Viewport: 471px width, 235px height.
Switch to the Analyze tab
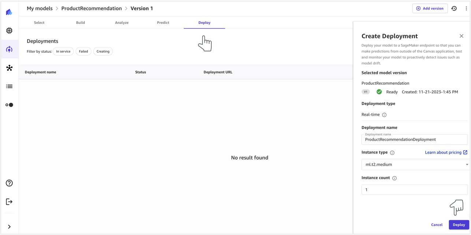coord(122,23)
